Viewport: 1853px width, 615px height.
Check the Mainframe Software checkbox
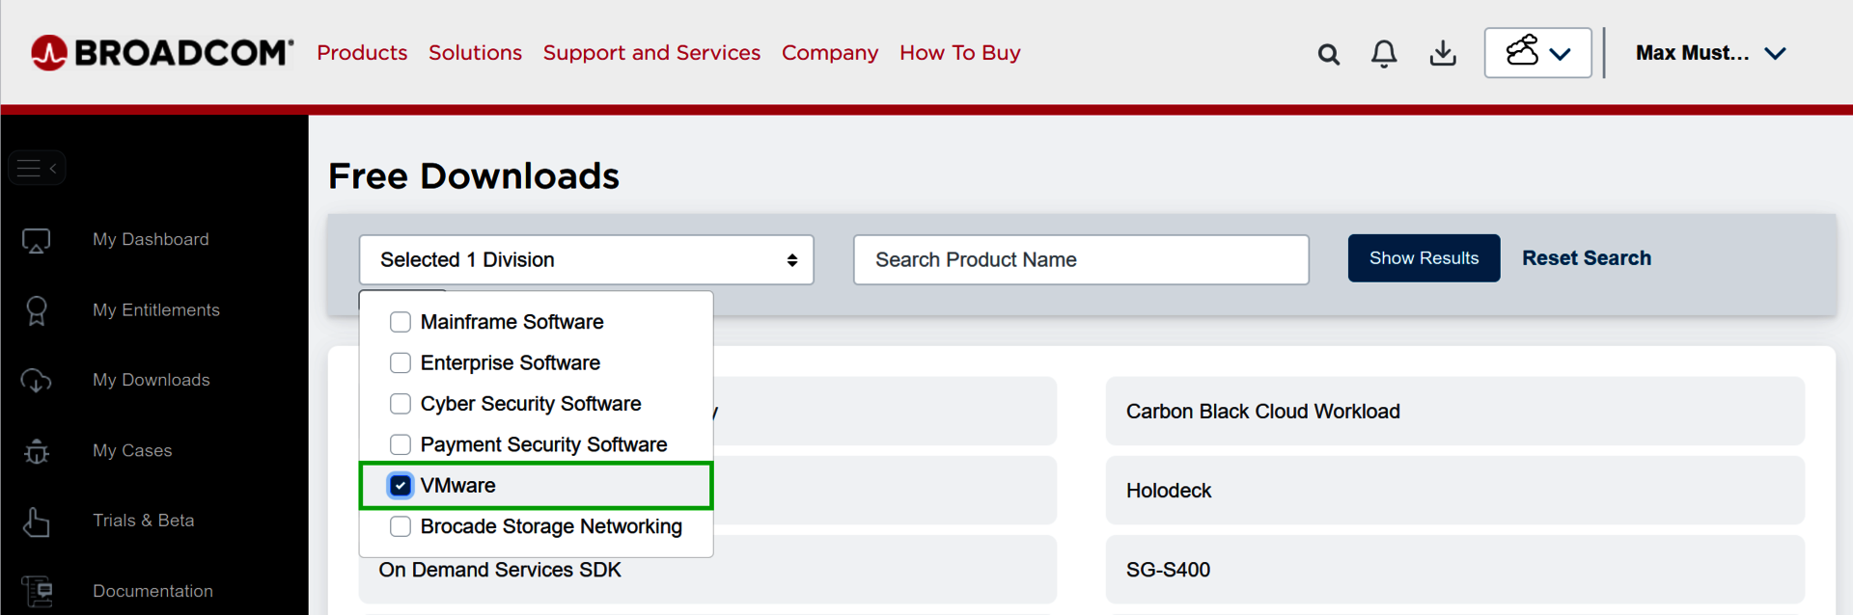click(401, 322)
